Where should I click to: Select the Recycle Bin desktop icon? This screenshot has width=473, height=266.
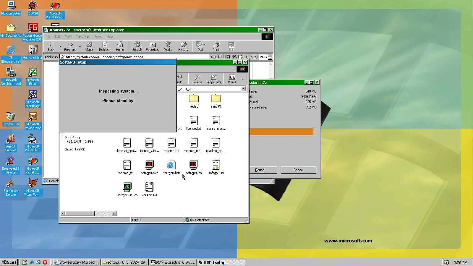click(11, 119)
